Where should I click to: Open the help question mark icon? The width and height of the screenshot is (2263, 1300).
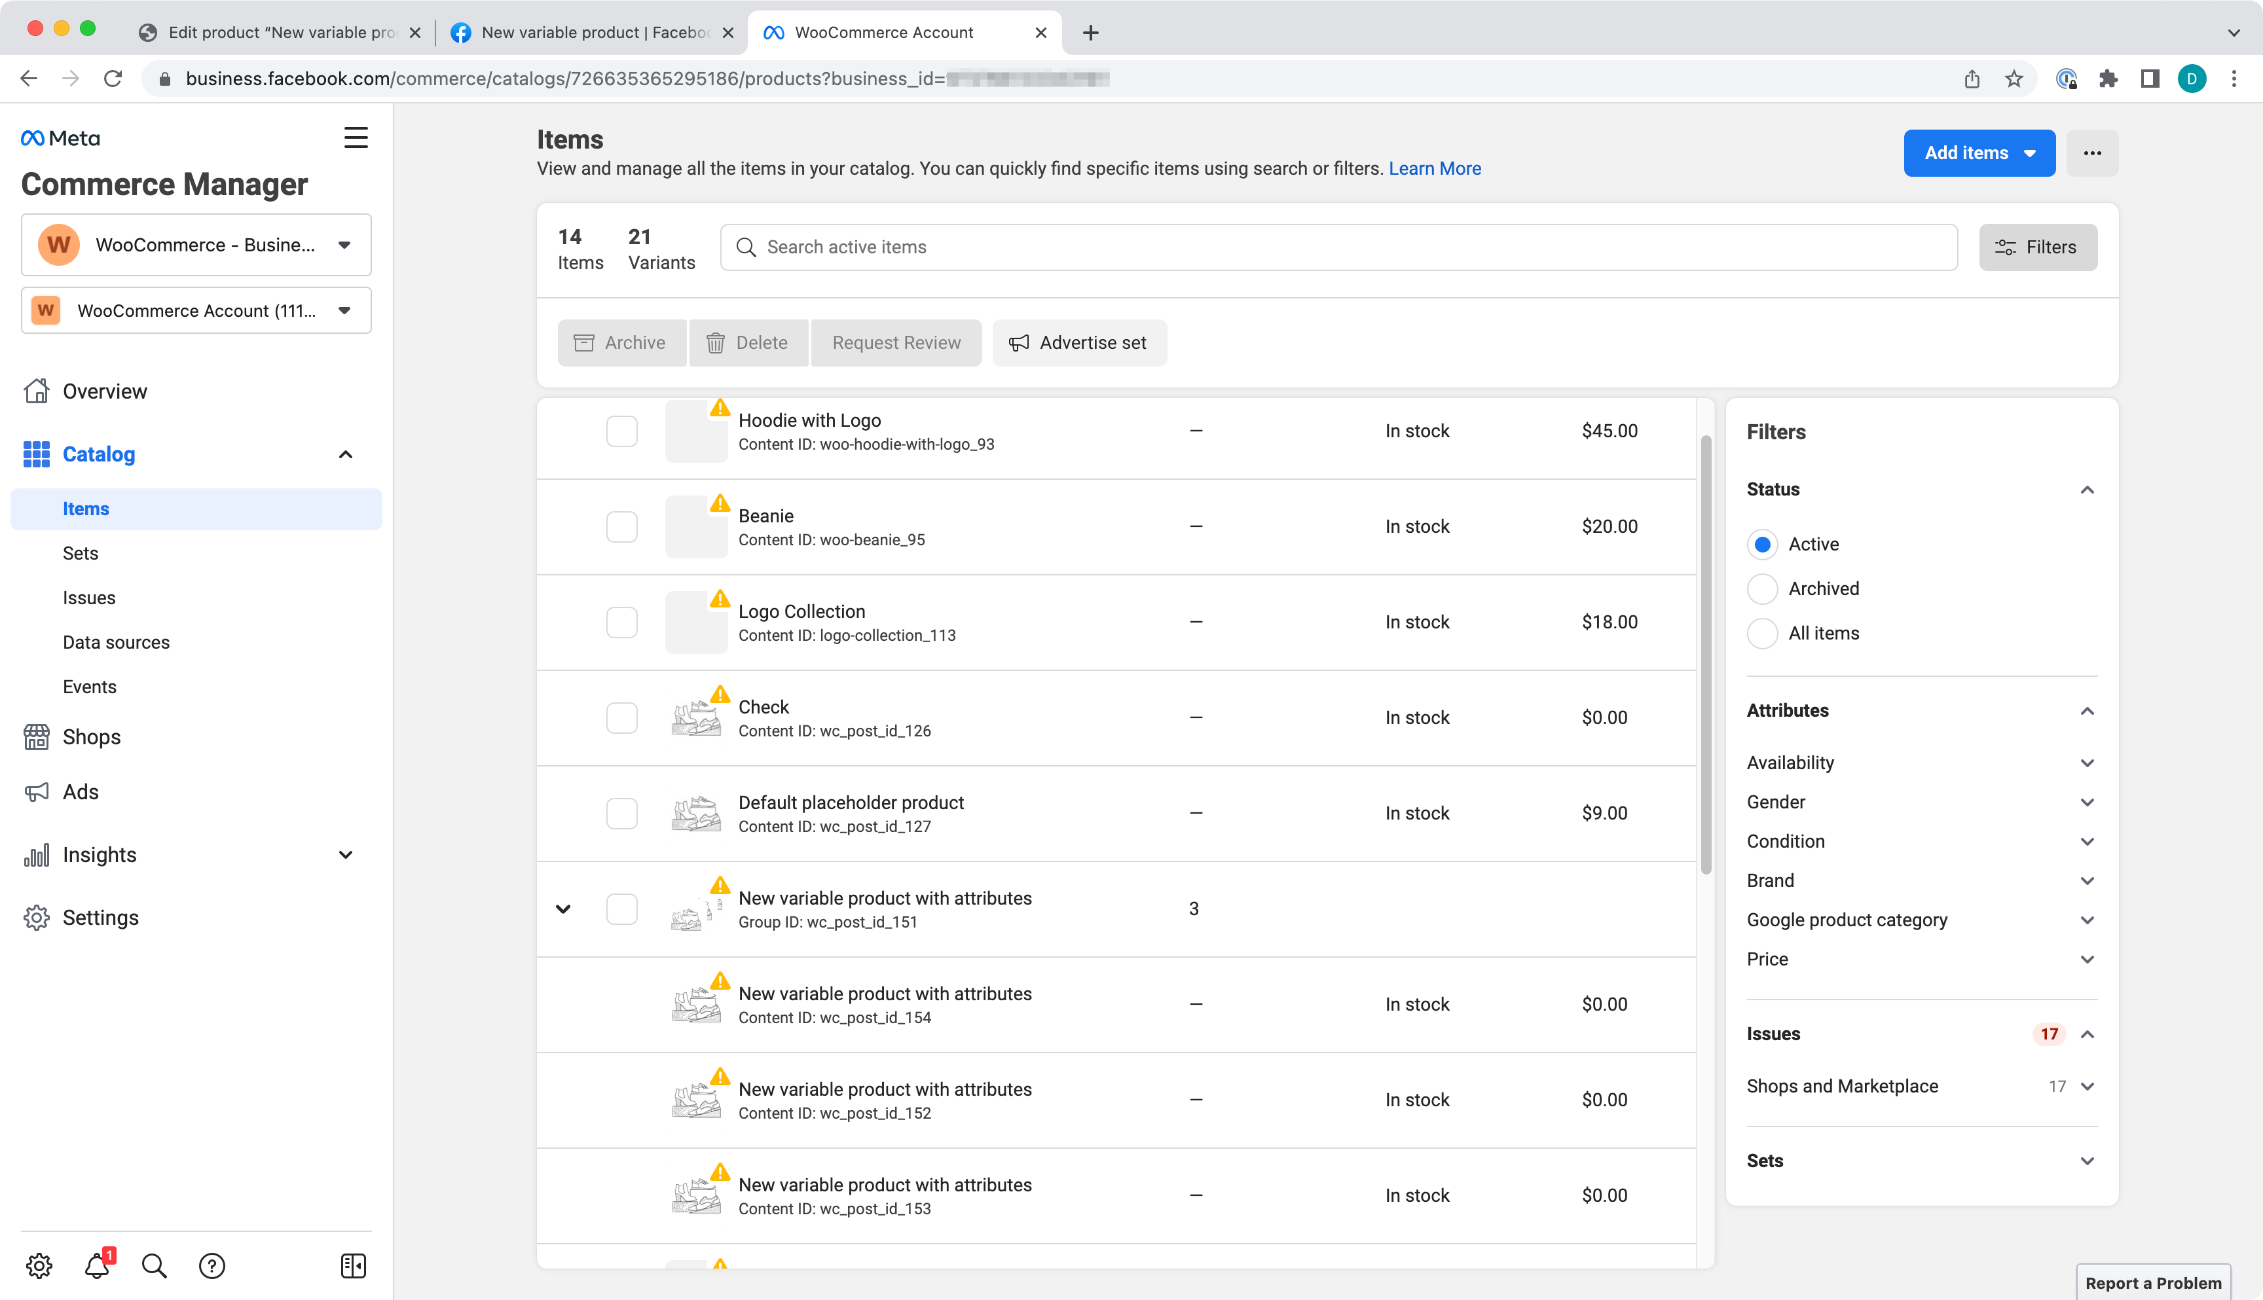coord(212,1265)
